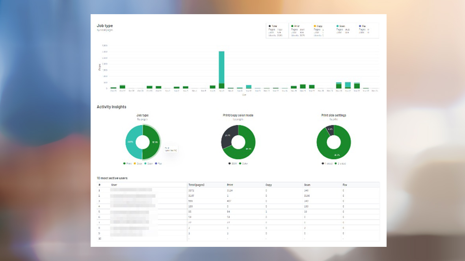Sort table by Total(pages) column header

click(196, 184)
